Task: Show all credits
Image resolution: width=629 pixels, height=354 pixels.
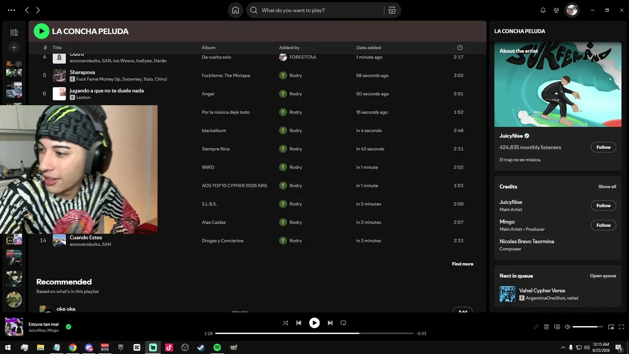Action: tap(607, 187)
